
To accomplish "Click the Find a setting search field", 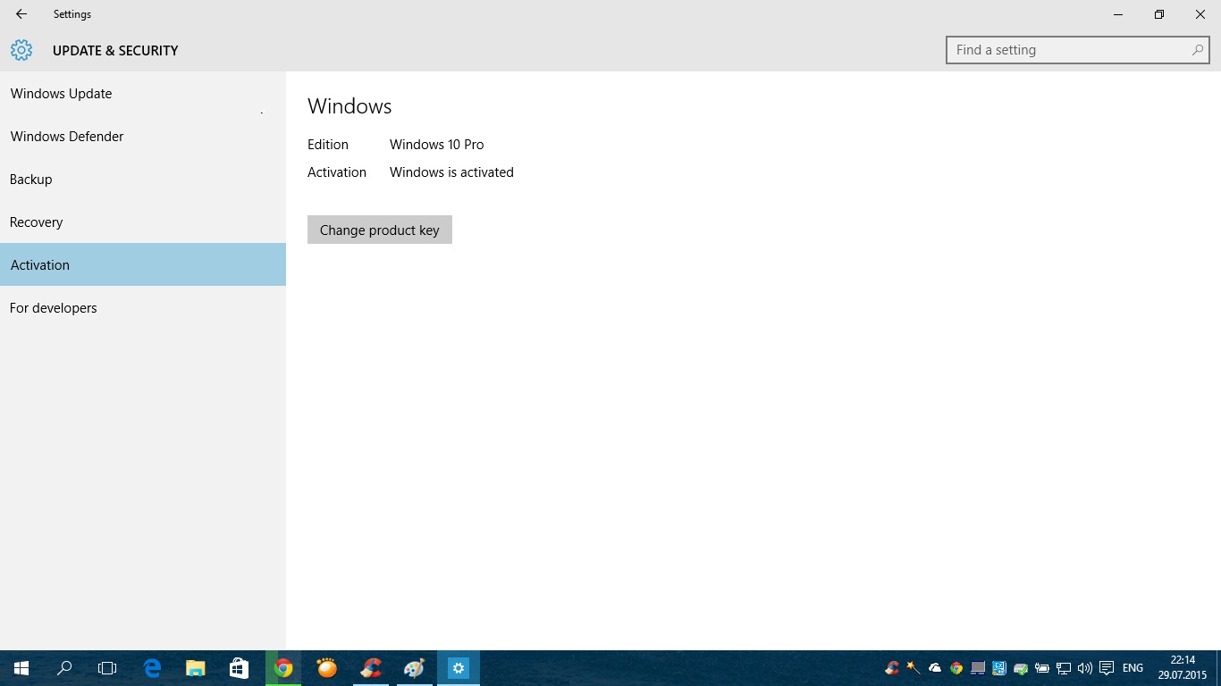I will coord(1068,50).
